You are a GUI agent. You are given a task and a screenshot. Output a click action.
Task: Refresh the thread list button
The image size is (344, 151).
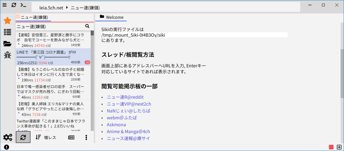coord(23,138)
